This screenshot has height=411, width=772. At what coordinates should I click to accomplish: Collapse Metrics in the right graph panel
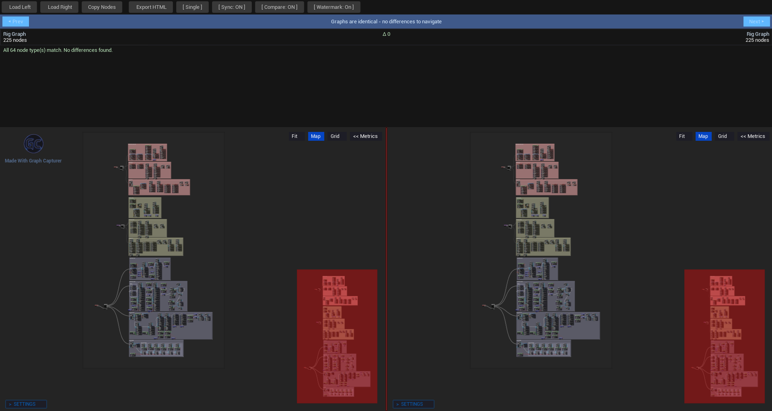[x=753, y=136]
